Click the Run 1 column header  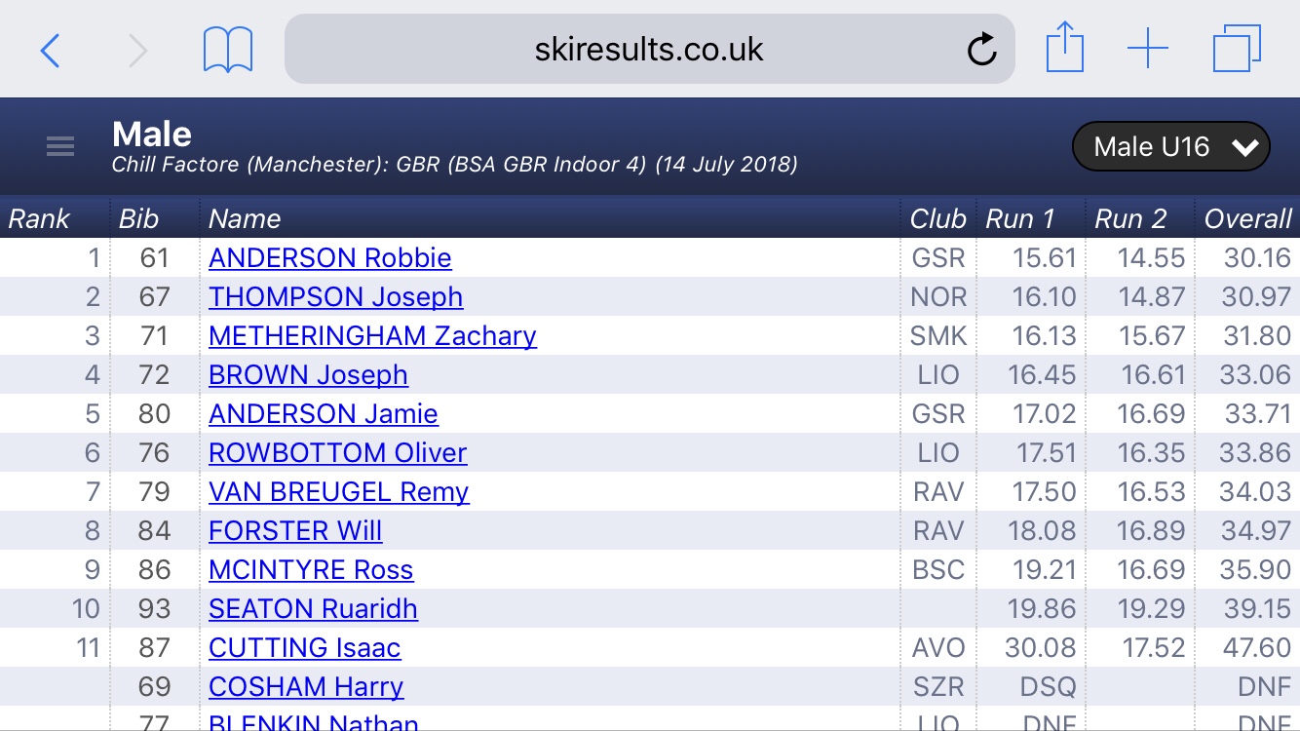(1020, 218)
